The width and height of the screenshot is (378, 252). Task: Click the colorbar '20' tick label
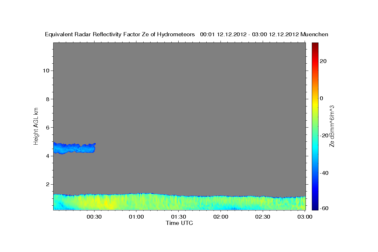(323, 61)
